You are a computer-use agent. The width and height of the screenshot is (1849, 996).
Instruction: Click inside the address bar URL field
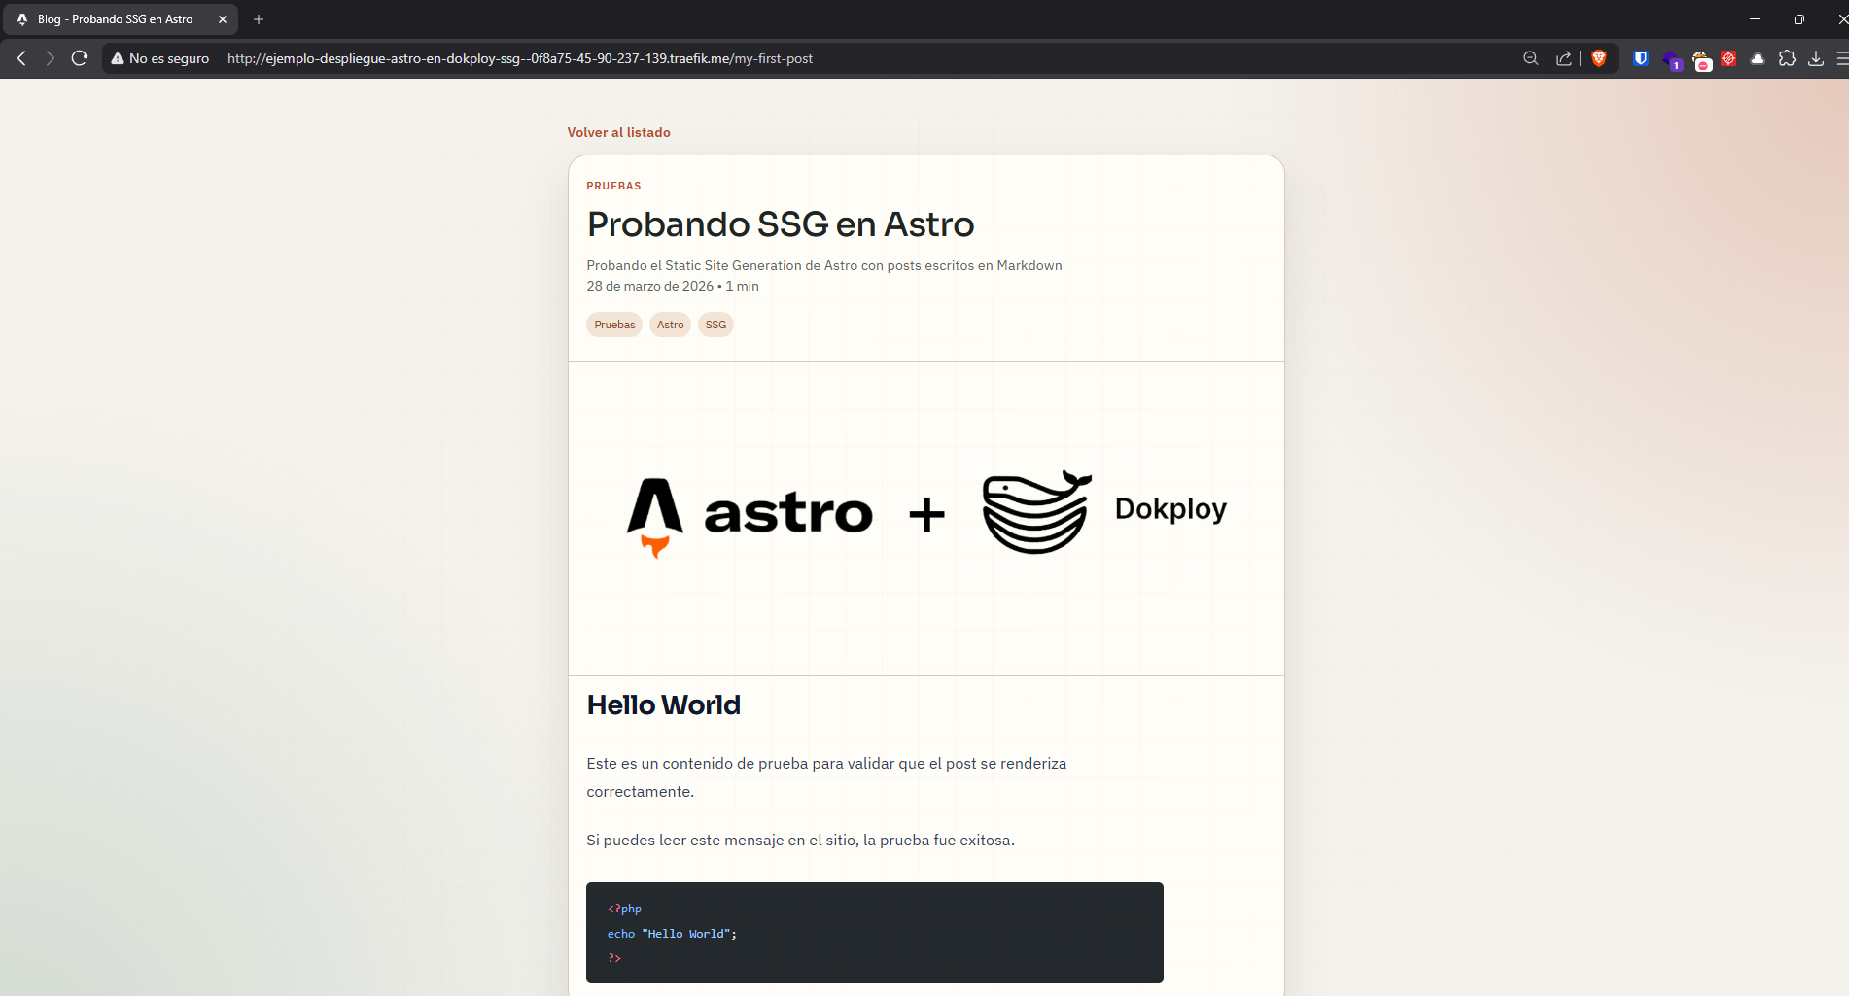520,58
